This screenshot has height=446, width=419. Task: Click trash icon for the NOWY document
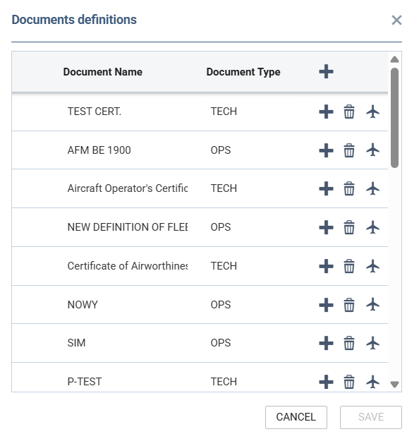(x=349, y=305)
